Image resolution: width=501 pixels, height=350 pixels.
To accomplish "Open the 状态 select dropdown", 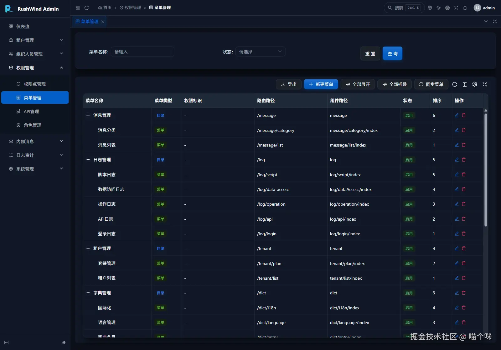I will (261, 52).
